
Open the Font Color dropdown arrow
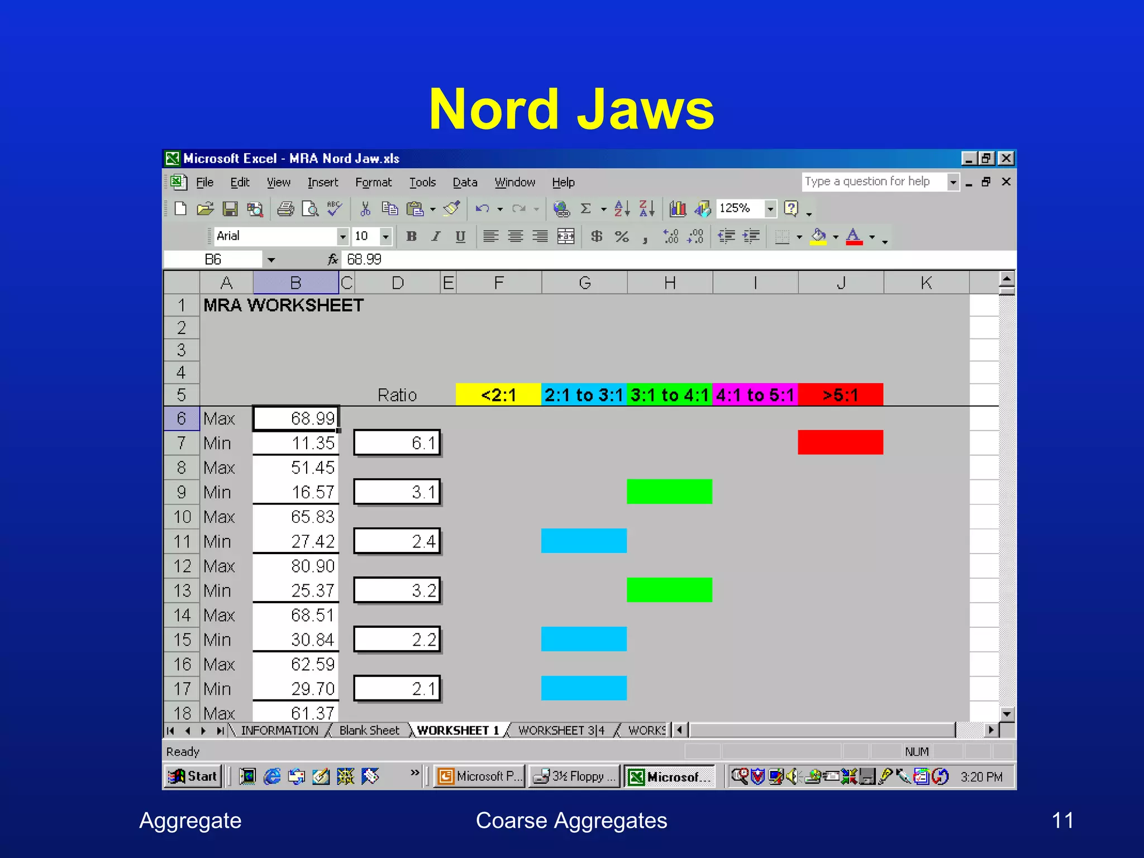[872, 237]
